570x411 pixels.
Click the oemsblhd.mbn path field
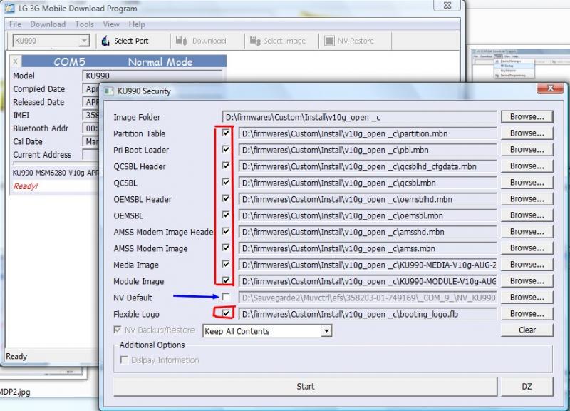click(368, 199)
